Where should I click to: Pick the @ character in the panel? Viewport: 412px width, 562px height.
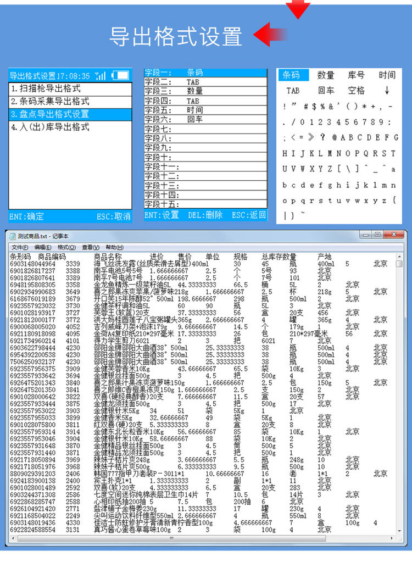pos(334,138)
